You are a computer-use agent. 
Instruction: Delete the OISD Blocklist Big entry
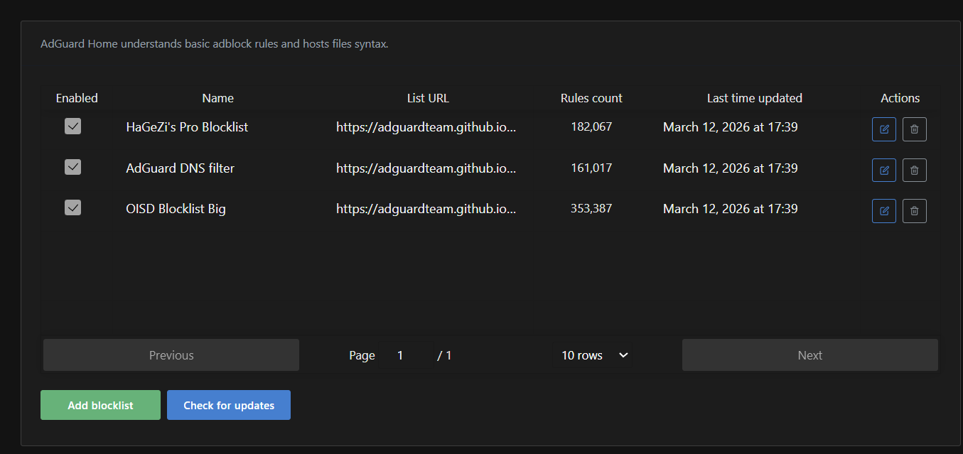(x=915, y=211)
